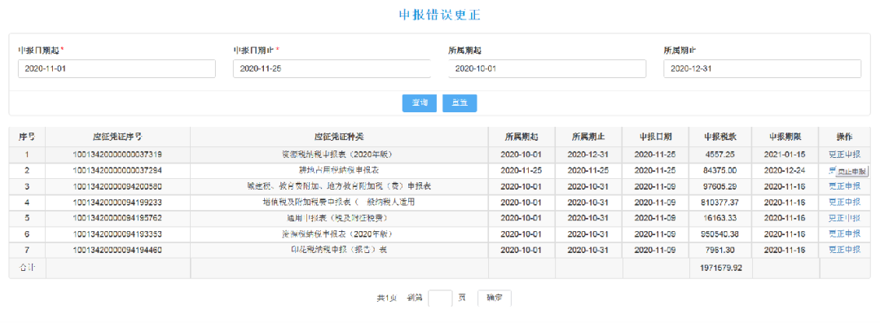Image resolution: width=880 pixels, height=323 pixels.
Task: Click the 所属期起 table column header
Action: 521,137
